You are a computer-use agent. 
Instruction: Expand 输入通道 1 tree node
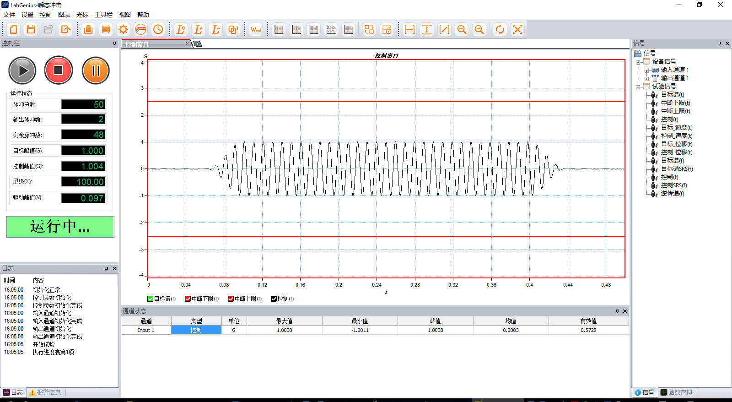click(x=646, y=71)
